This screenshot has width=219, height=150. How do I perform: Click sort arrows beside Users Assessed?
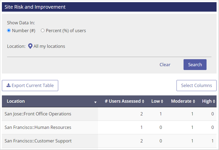(143, 101)
